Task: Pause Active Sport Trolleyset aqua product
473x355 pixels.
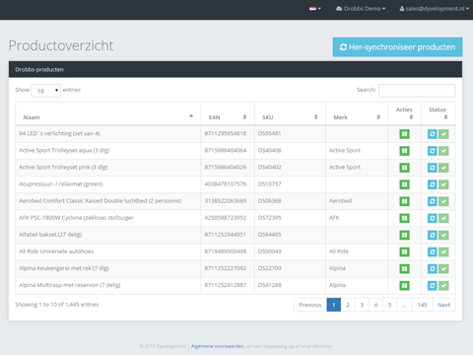Action: click(x=404, y=151)
